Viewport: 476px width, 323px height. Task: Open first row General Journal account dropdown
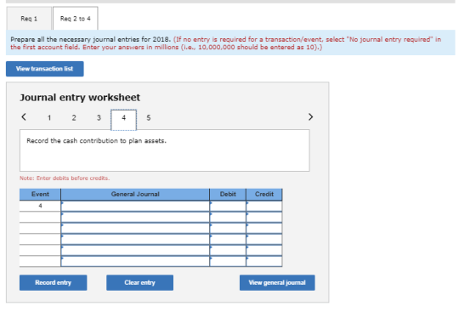(135, 206)
